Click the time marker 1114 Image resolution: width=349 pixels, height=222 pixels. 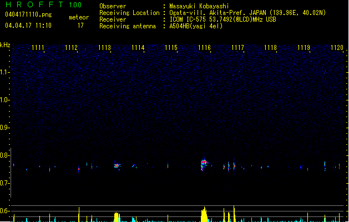(138, 48)
